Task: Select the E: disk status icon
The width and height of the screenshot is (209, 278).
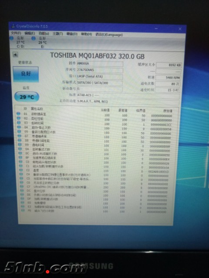Action: coord(34,38)
